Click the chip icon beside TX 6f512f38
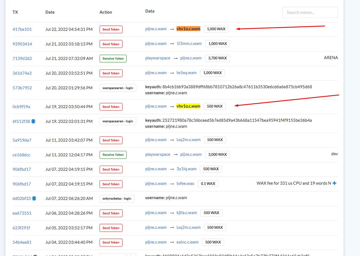Screen dimensions: 360x256 tap(33, 121)
